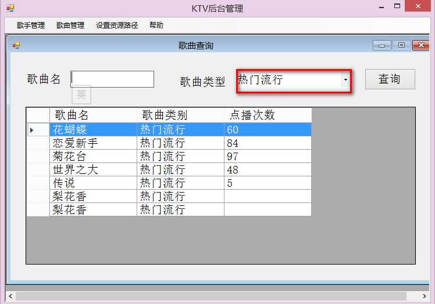This screenshot has width=435, height=304.
Task: Click 热门流行 category in 菊花台 row
Action: 181,156
